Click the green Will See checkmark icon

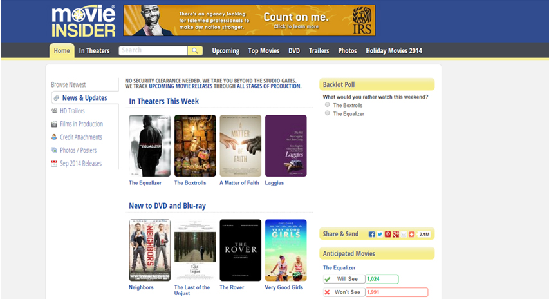tap(328, 279)
